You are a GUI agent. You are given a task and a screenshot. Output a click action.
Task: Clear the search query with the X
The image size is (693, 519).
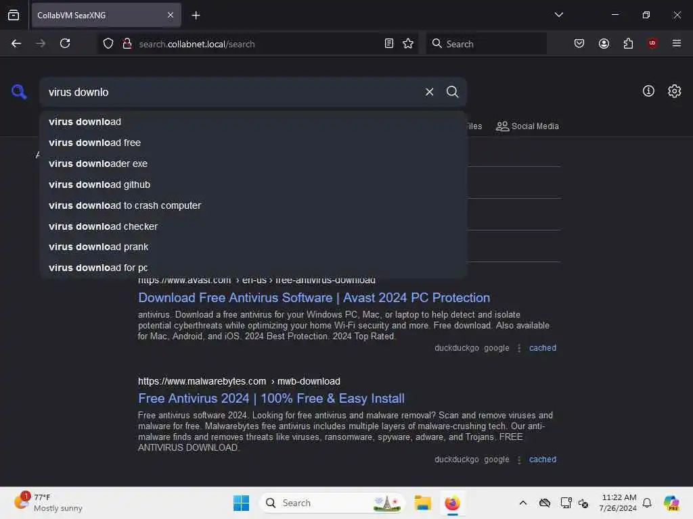point(429,92)
